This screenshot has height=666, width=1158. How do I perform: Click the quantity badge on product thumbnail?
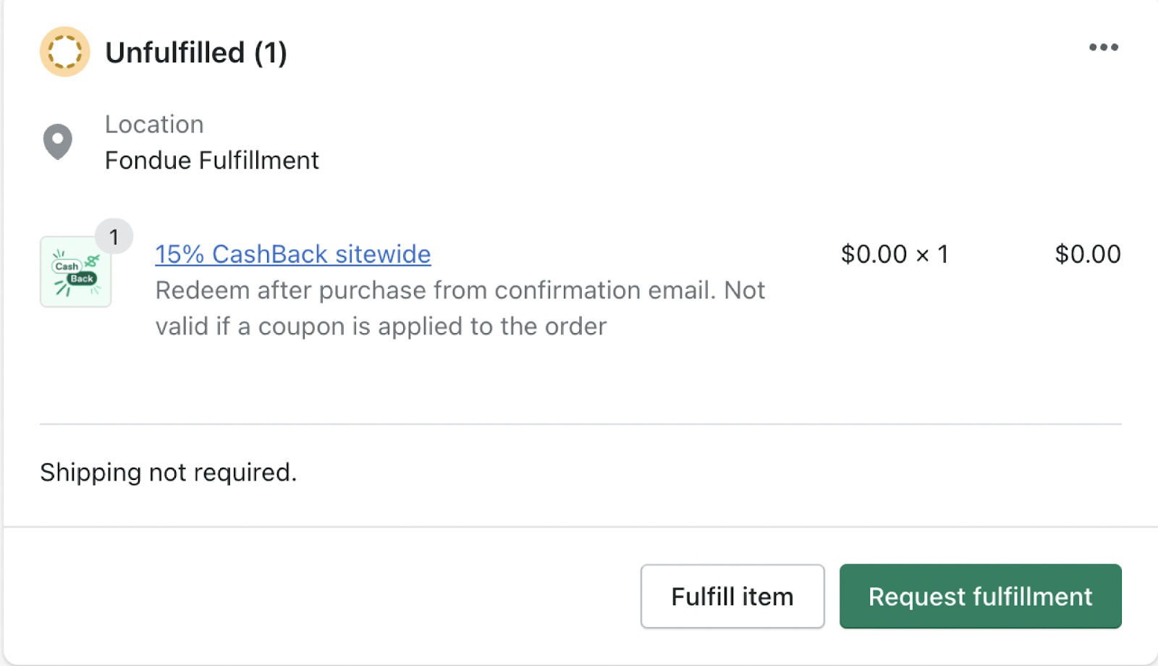(114, 237)
